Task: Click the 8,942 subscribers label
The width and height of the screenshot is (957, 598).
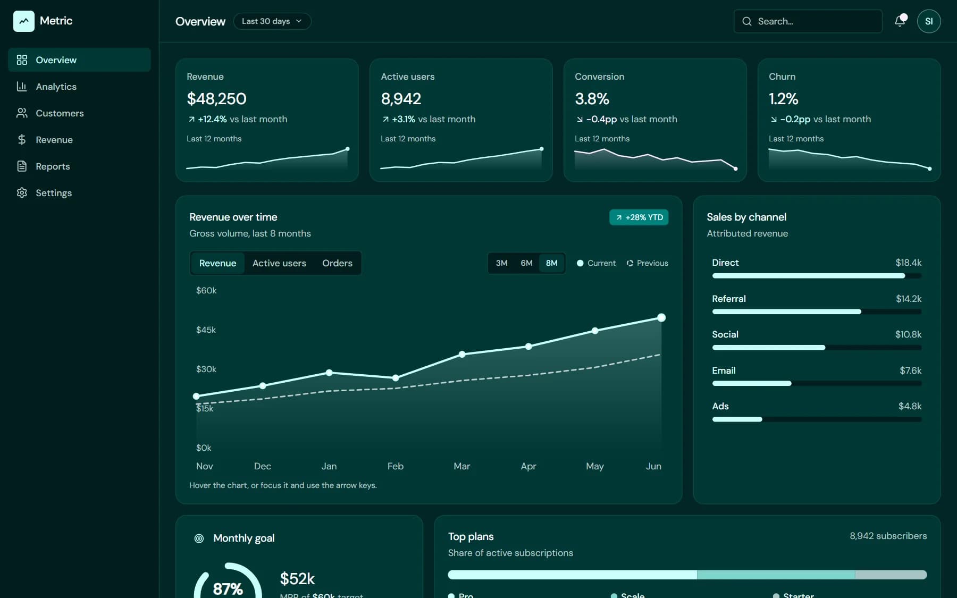Action: 888,536
